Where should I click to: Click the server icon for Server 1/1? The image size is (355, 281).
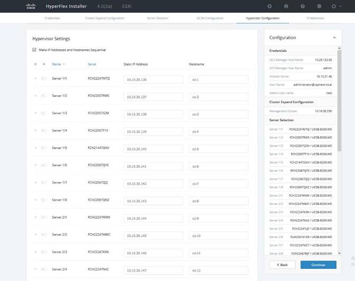44,78
